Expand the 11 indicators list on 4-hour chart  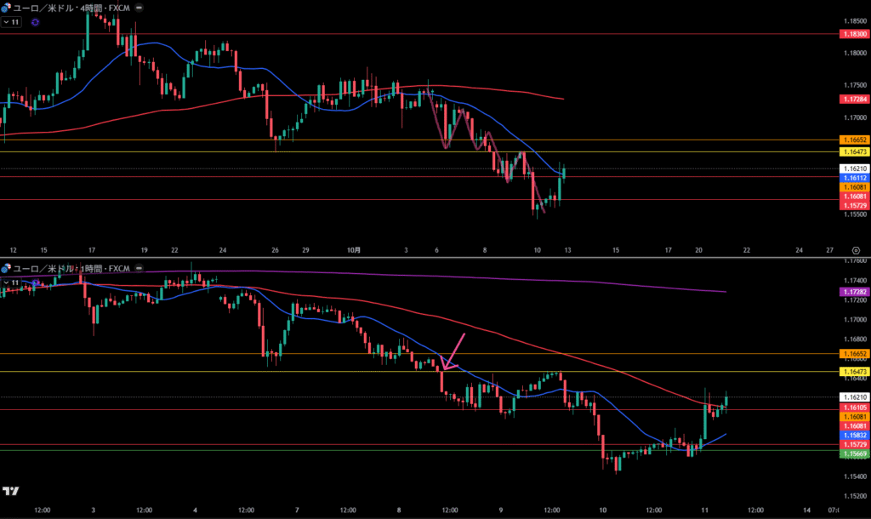click(x=12, y=22)
